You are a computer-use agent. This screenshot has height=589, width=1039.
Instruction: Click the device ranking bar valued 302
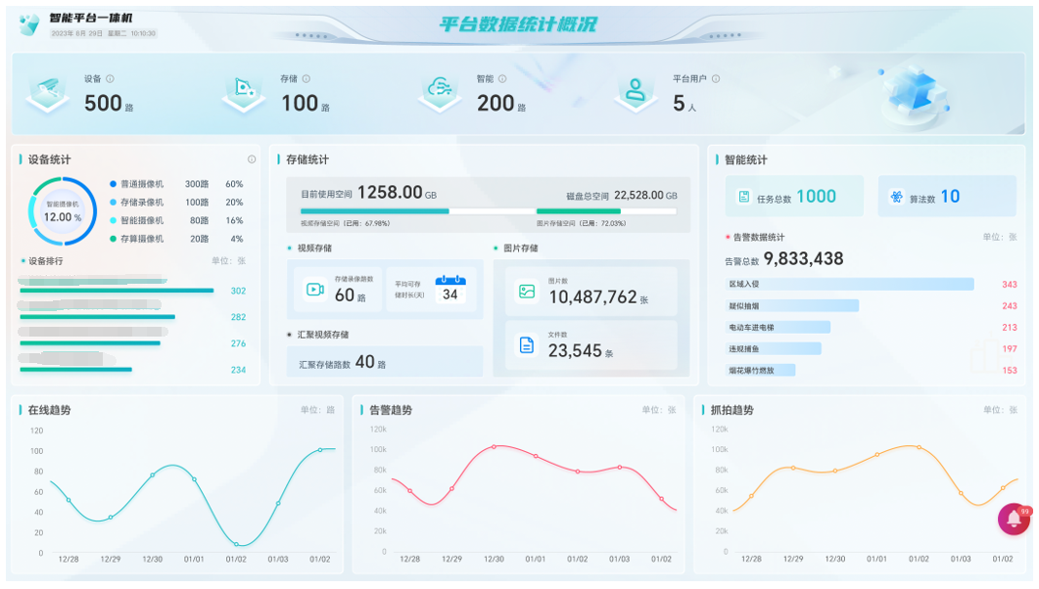pyautogui.click(x=117, y=291)
